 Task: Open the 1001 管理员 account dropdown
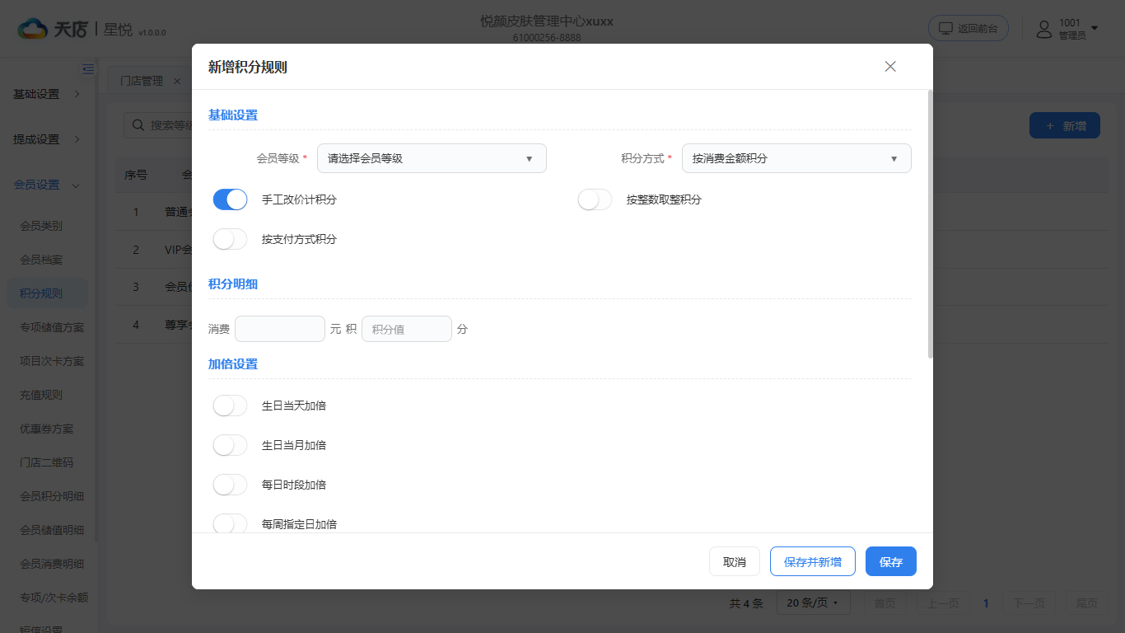pos(1069,29)
